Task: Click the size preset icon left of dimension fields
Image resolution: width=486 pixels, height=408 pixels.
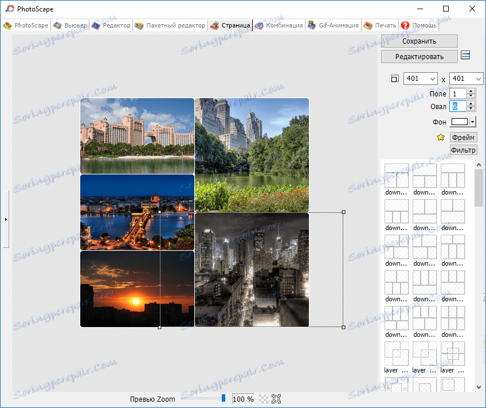Action: click(394, 78)
